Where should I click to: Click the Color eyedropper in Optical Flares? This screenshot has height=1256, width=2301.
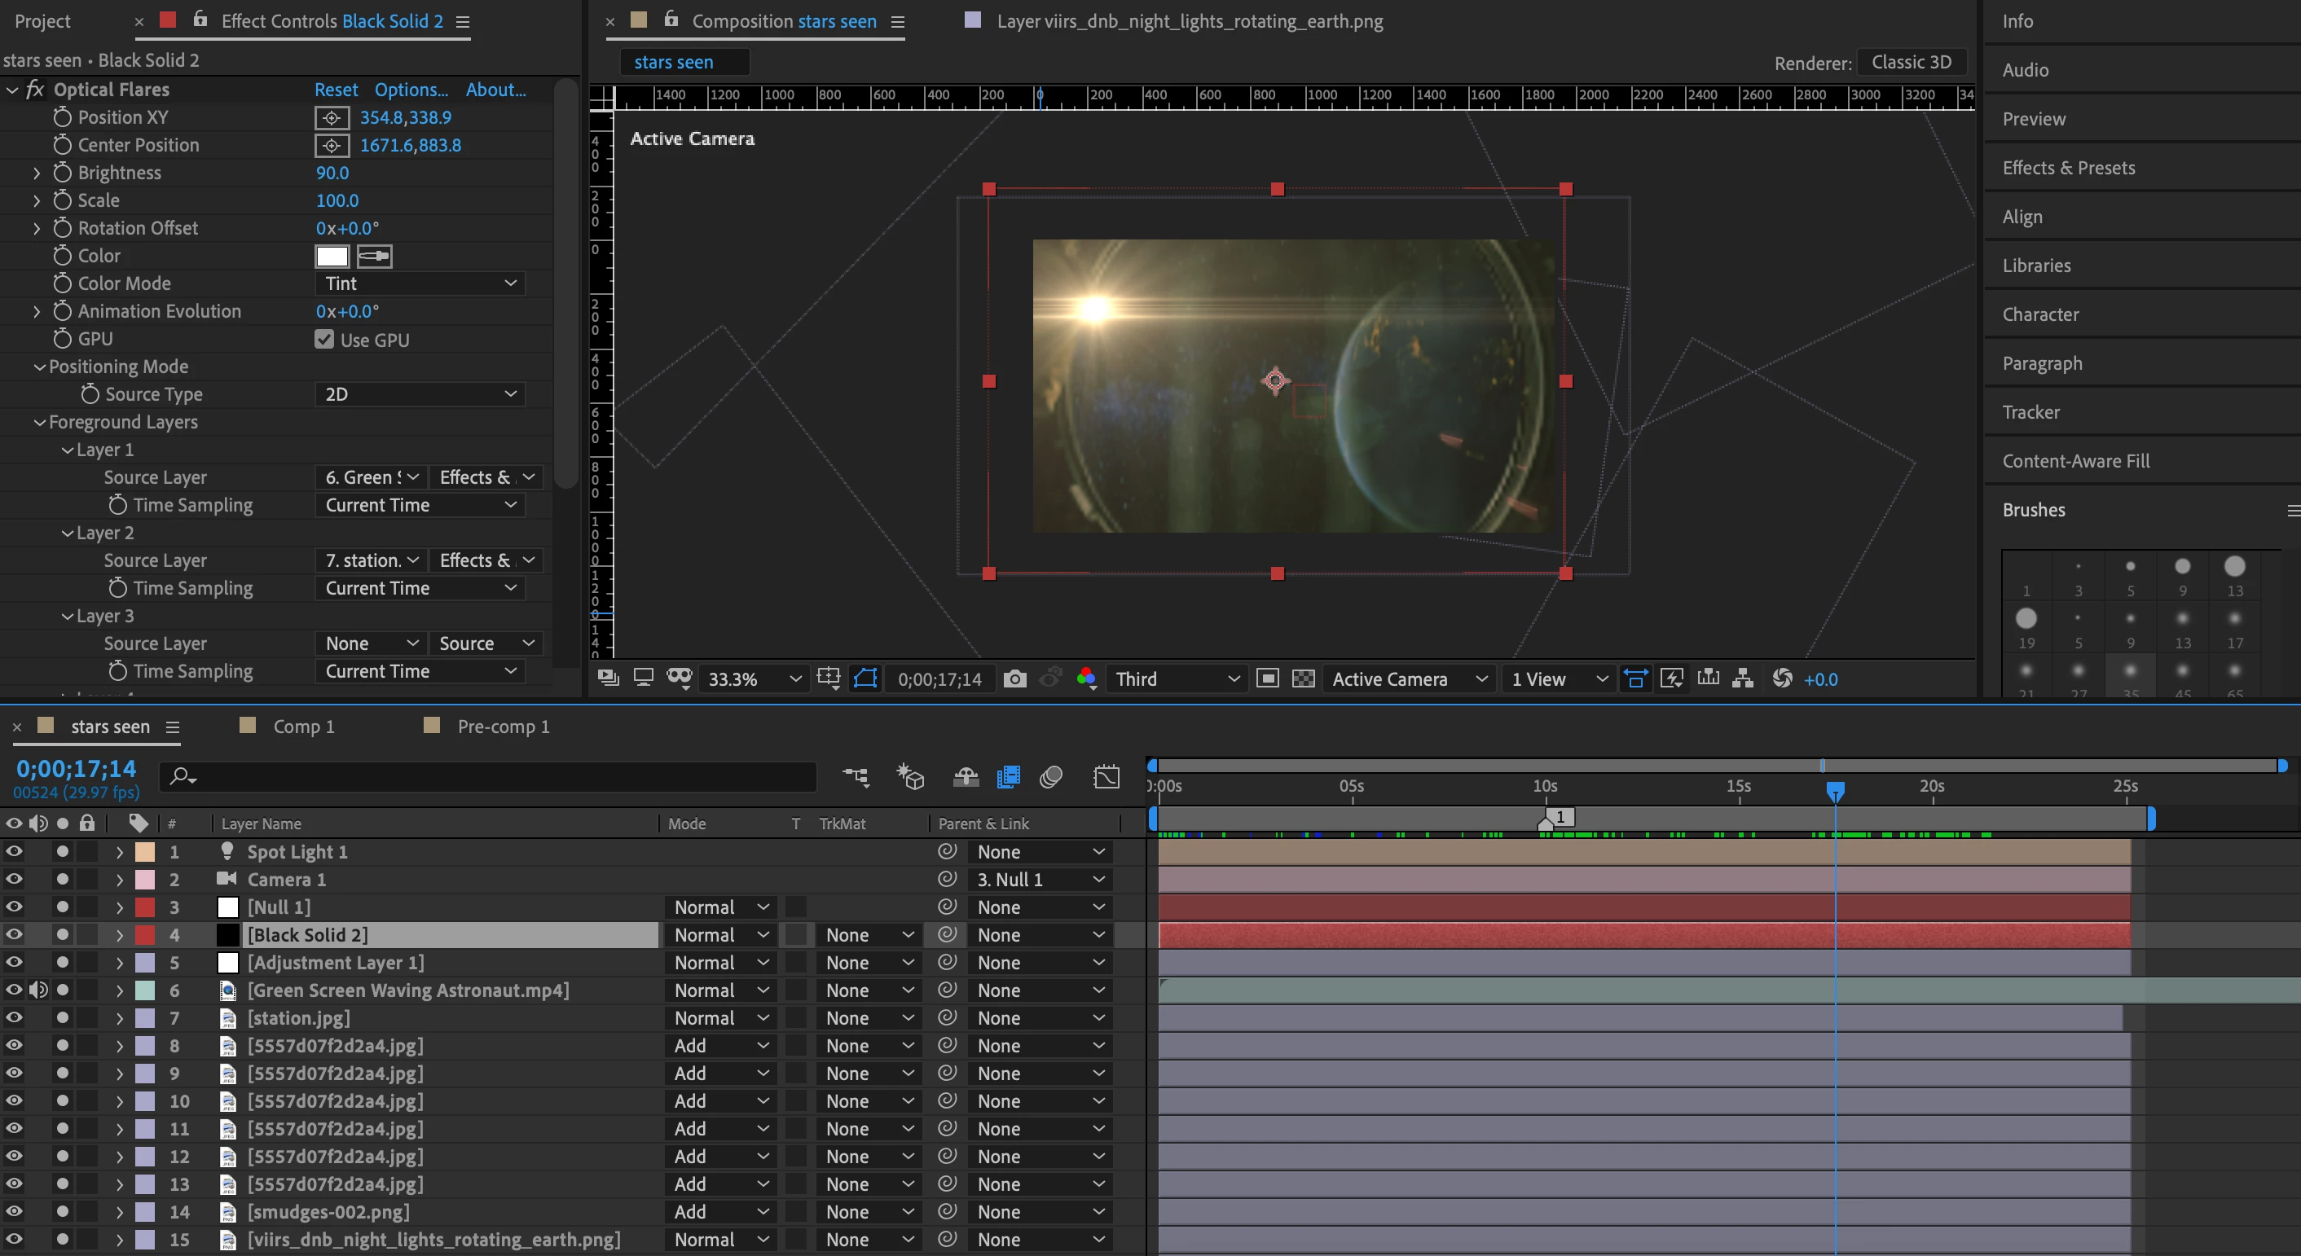tap(374, 257)
